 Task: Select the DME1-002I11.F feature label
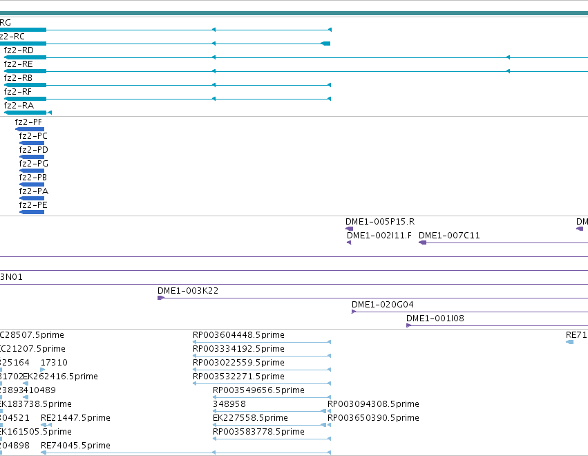pyautogui.click(x=379, y=236)
